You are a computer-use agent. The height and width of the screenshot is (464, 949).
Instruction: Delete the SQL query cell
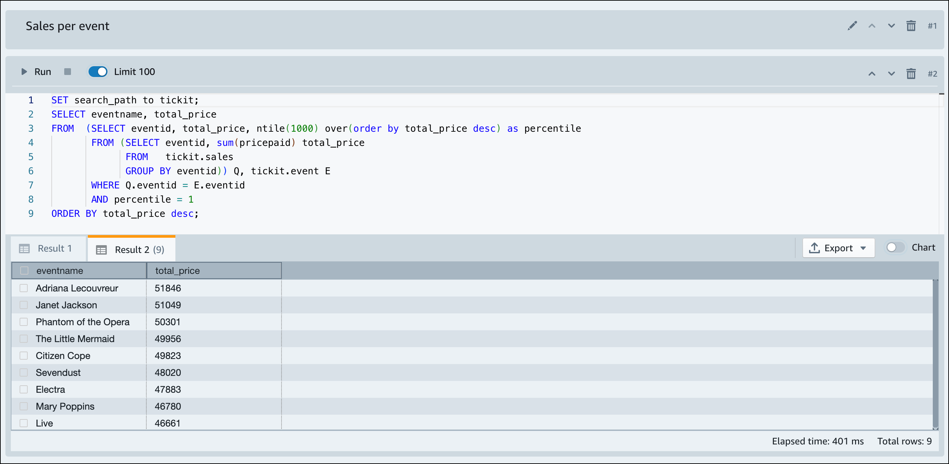tap(911, 74)
